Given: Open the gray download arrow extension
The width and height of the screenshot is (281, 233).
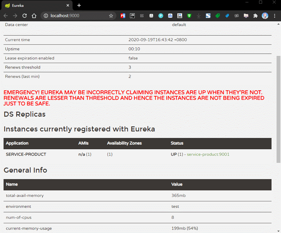Looking at the screenshot, I should pos(199,16).
